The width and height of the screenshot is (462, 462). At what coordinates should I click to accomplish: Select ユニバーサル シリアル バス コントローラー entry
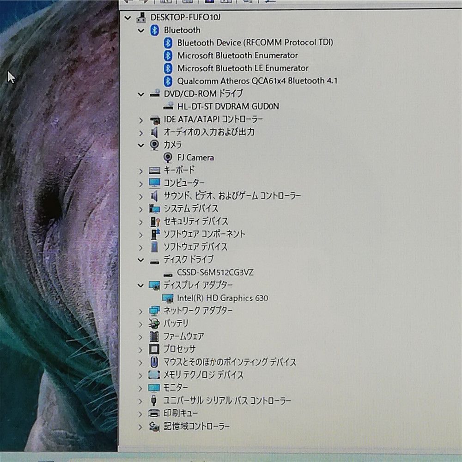(227, 400)
